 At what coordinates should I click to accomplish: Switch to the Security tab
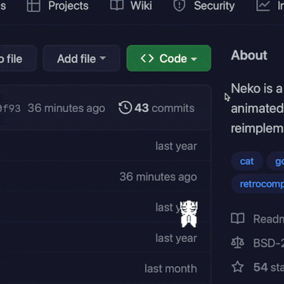coord(214,6)
